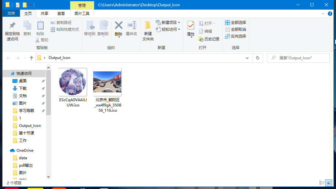Click 反向选择 invert selection
Viewport: 336px width, 189px height.
click(236, 36)
